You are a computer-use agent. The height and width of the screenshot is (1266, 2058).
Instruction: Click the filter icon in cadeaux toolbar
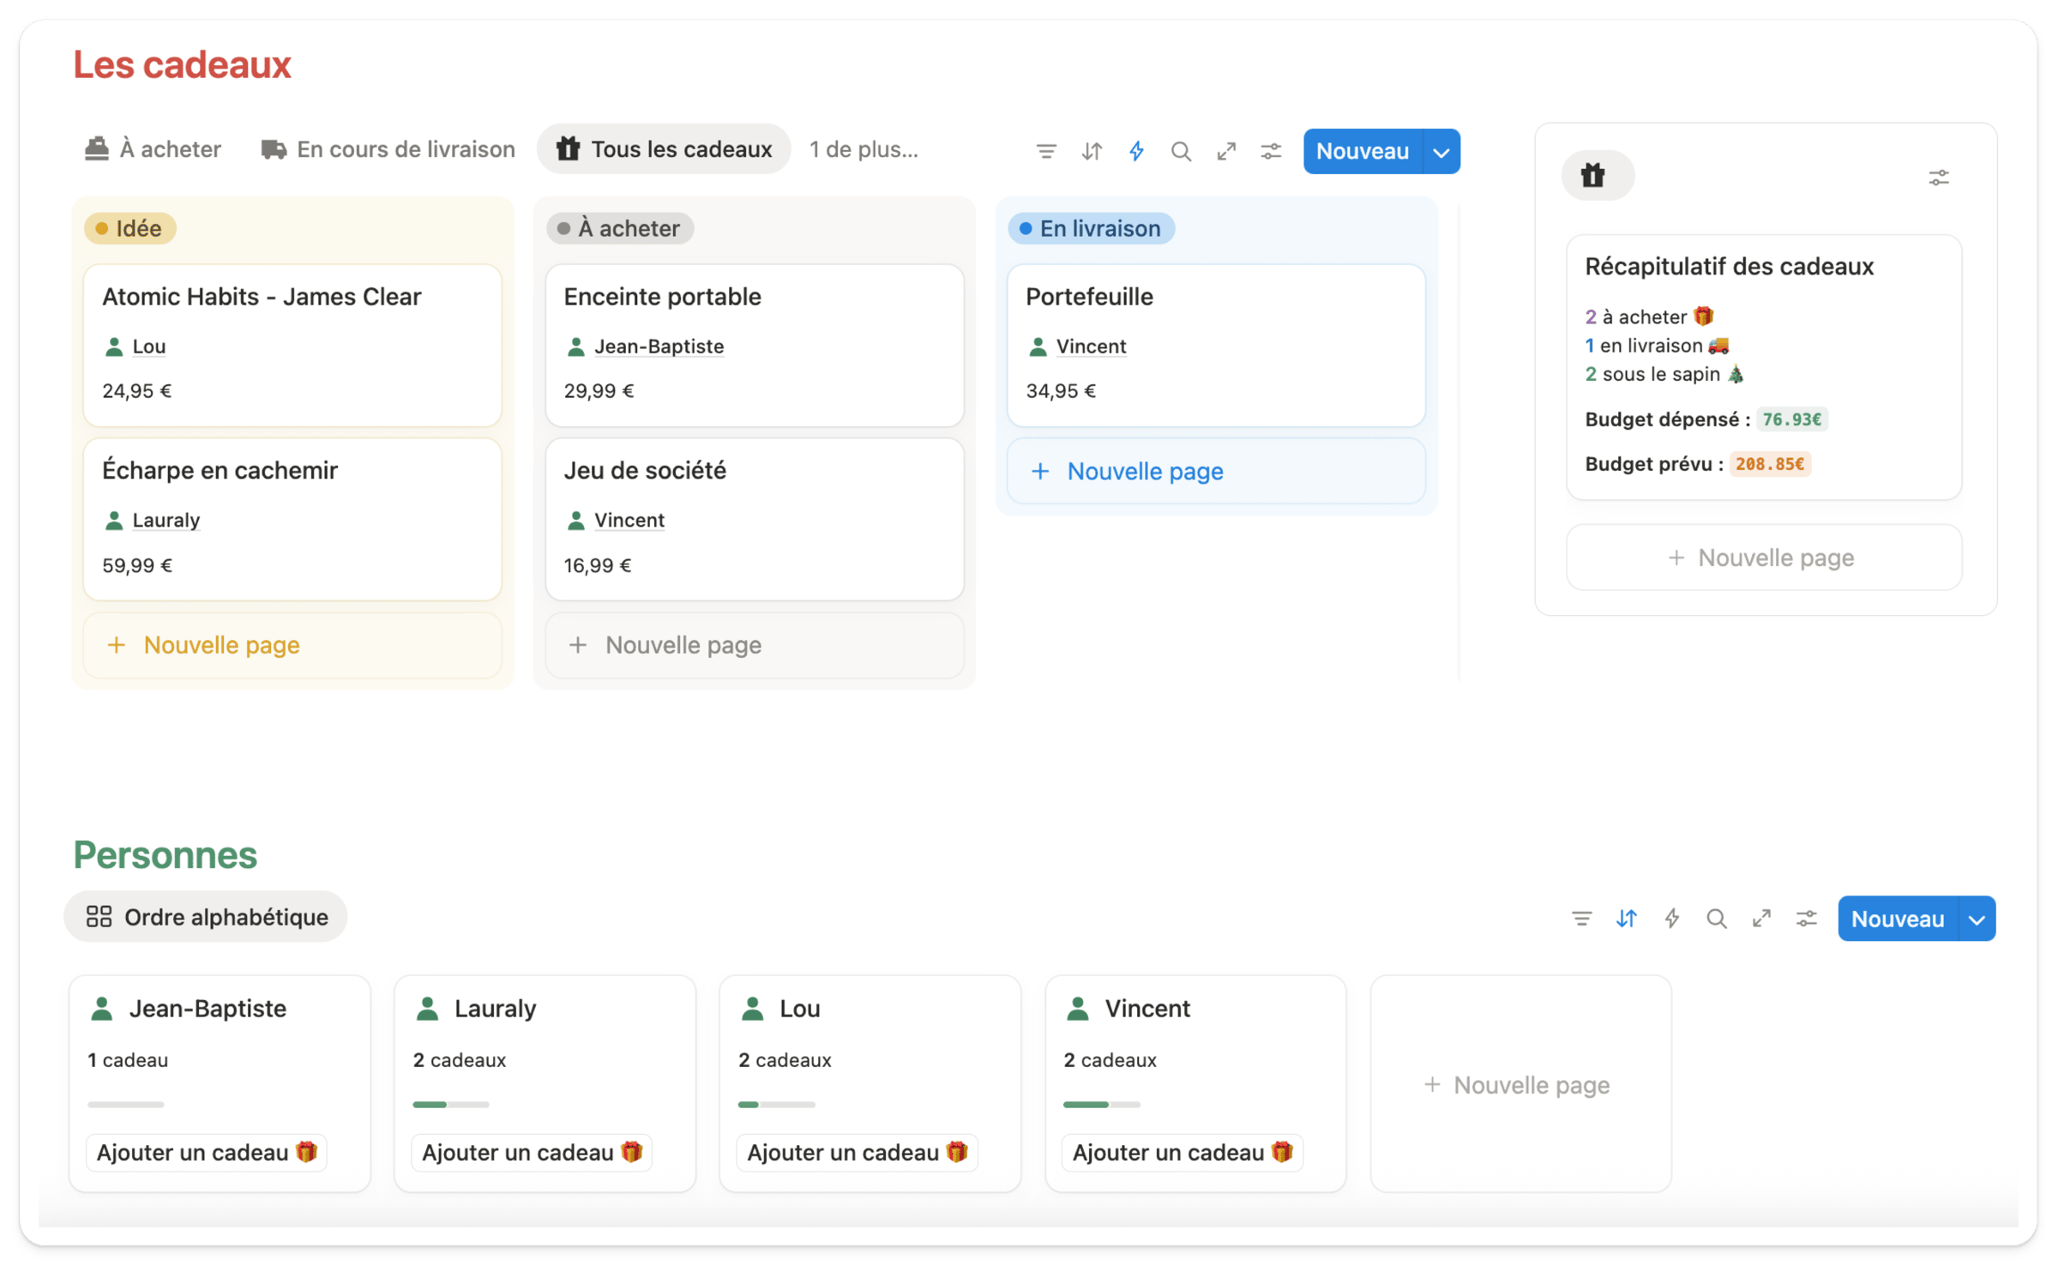pos(1046,152)
